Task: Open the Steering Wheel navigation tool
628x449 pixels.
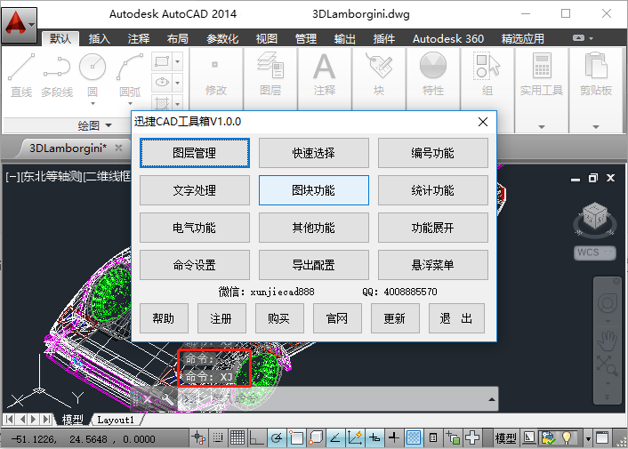Action: click(x=608, y=303)
